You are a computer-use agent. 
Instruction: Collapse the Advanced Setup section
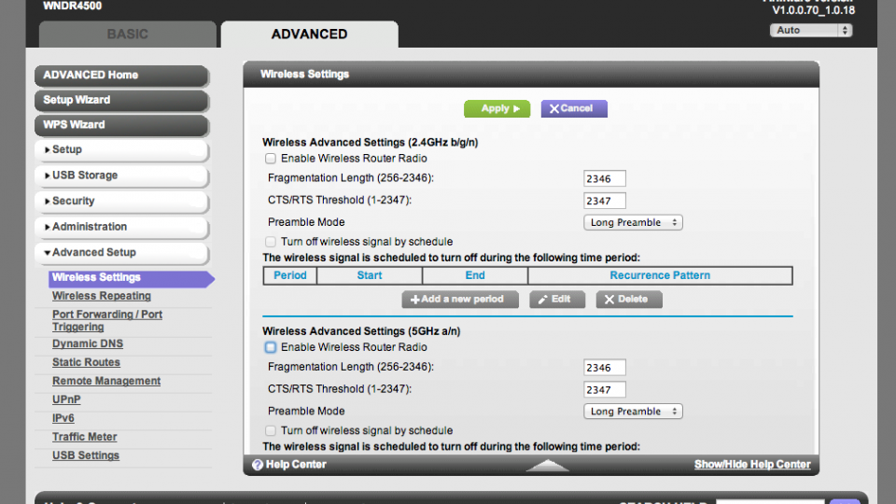pyautogui.click(x=121, y=253)
